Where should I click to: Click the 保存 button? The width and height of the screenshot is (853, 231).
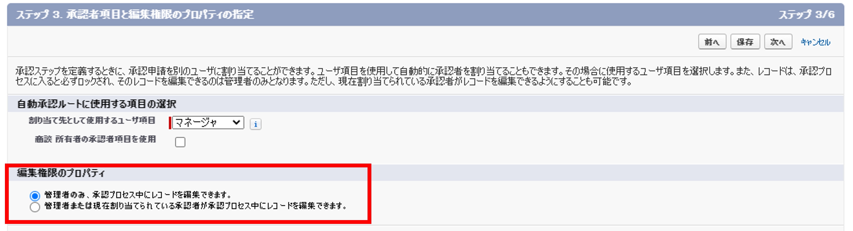tap(745, 42)
